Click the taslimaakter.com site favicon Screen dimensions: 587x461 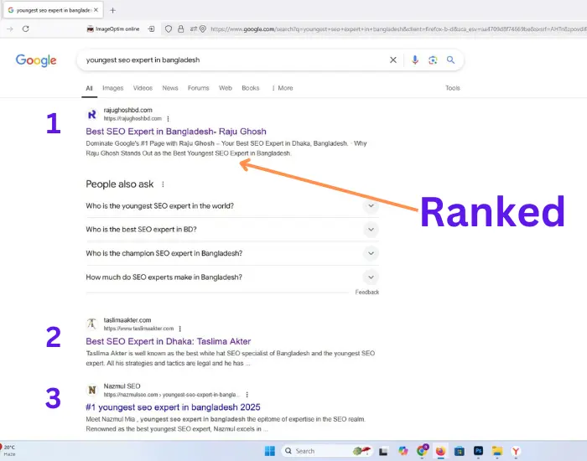(x=92, y=324)
